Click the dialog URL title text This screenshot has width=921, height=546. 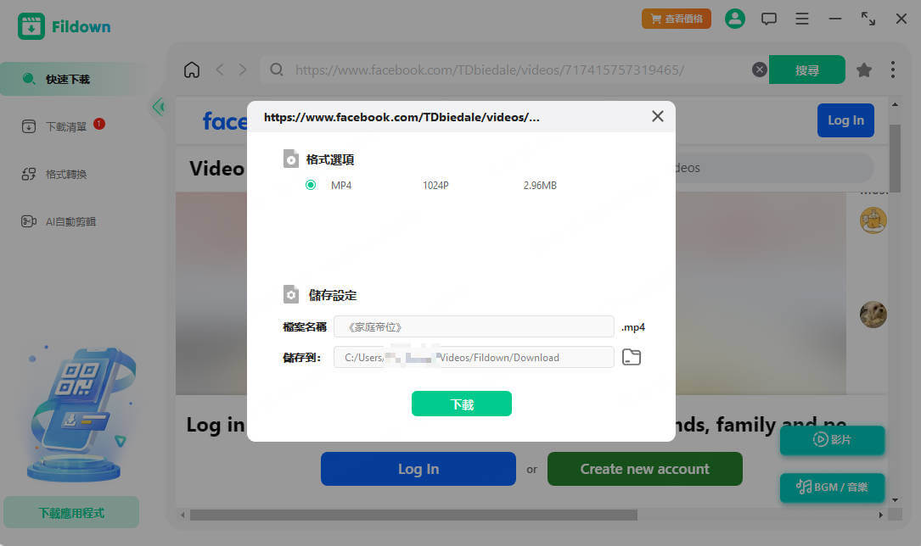point(402,117)
